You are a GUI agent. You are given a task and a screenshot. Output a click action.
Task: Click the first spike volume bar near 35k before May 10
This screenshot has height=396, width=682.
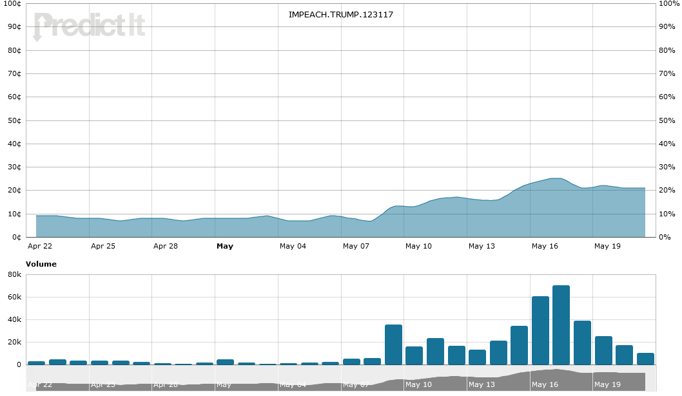point(394,344)
